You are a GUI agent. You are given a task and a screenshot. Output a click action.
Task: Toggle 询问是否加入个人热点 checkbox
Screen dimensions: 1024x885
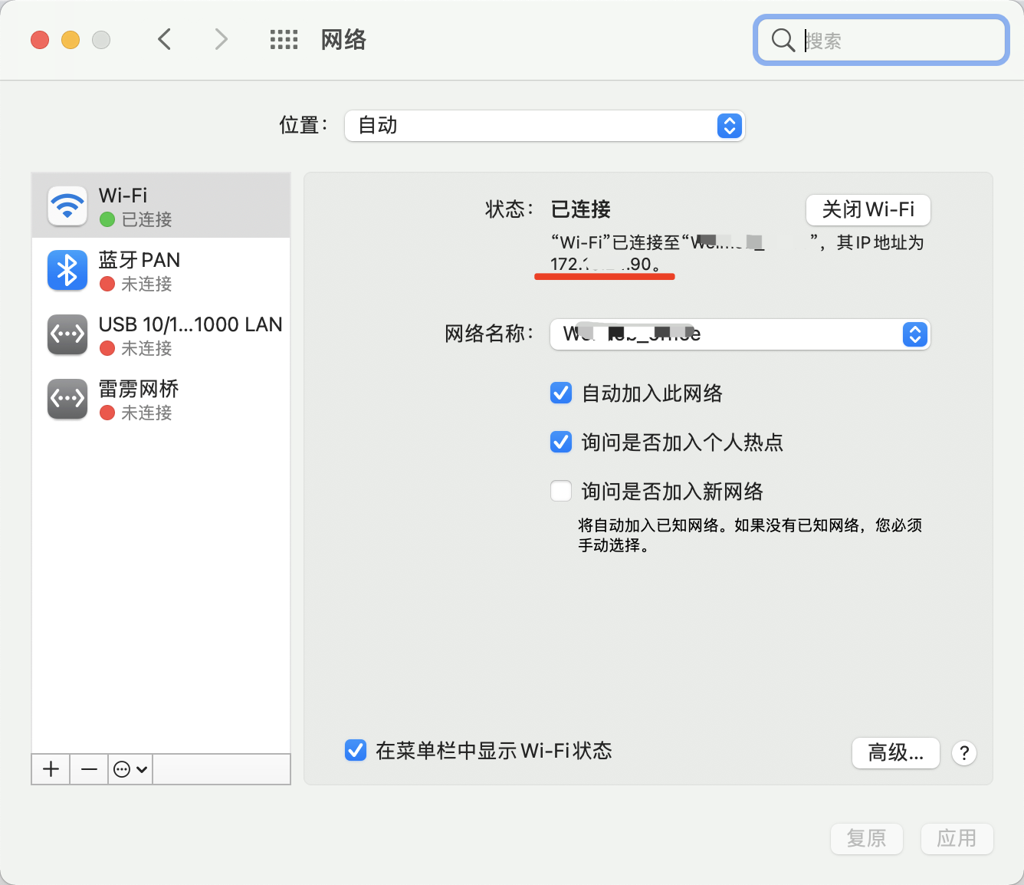(x=561, y=442)
